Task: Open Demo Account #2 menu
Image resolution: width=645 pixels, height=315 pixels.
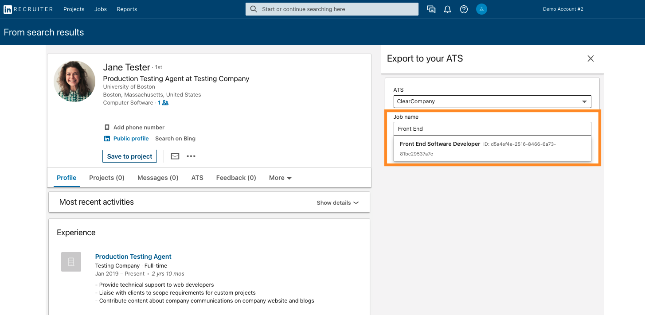Action: pyautogui.click(x=563, y=9)
